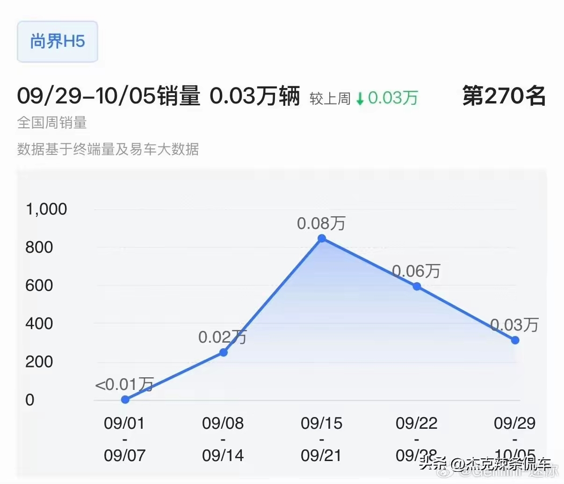The width and height of the screenshot is (564, 484).
Task: Click the 0.06万 data point on chart
Action: 417,286
